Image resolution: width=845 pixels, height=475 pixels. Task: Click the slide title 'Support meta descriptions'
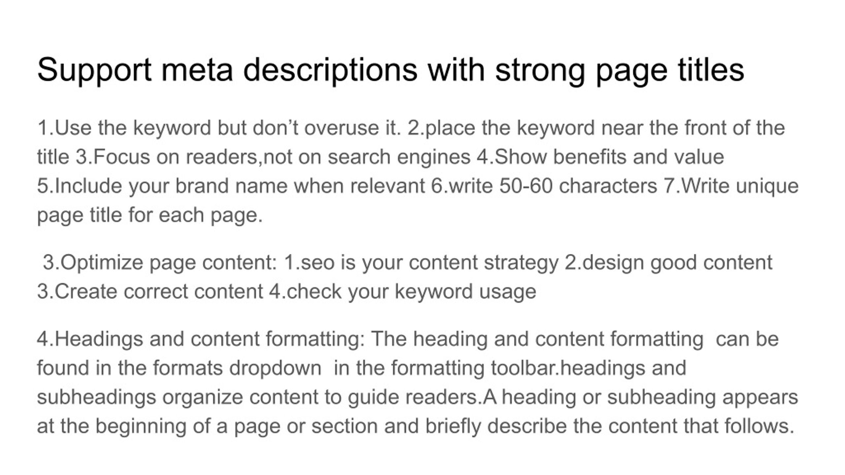pyautogui.click(x=227, y=71)
